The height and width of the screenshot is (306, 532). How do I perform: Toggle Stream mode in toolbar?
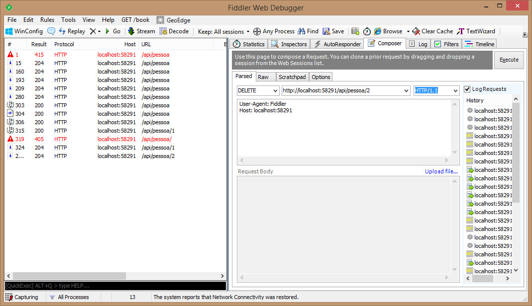tap(141, 31)
